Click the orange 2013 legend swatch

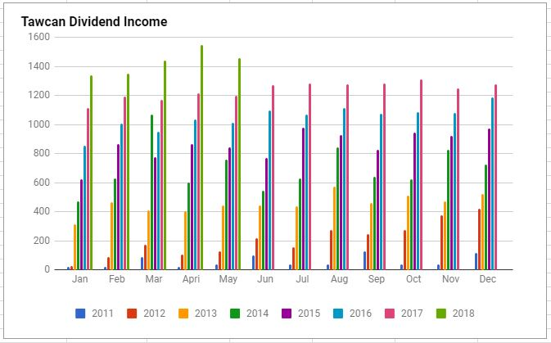(183, 313)
